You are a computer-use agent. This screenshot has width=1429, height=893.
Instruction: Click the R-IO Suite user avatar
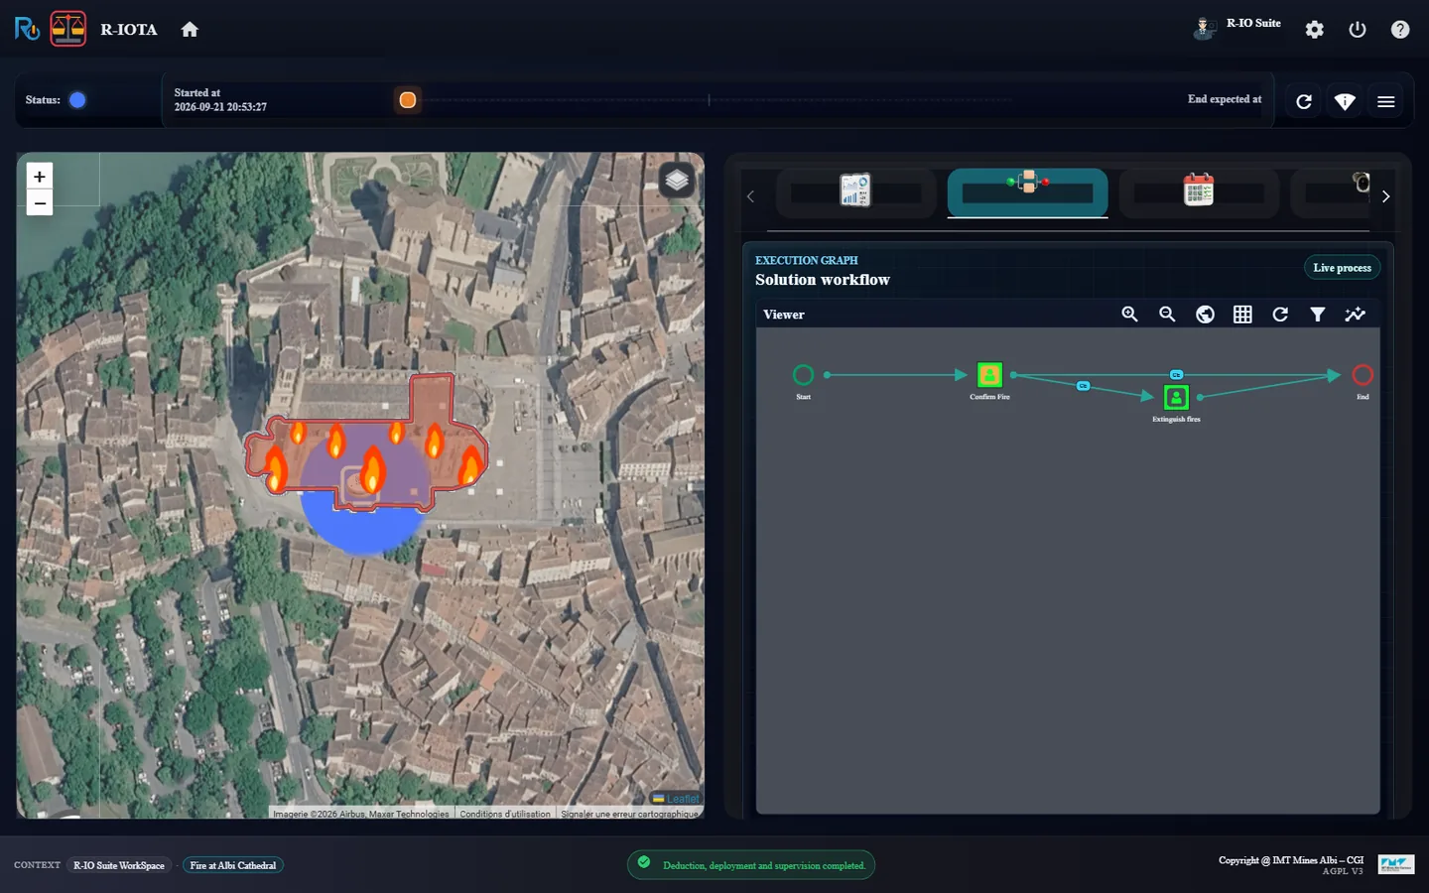click(x=1204, y=28)
